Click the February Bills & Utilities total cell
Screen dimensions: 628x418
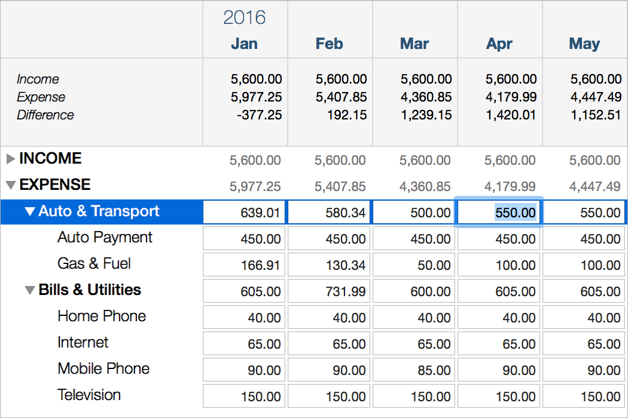[328, 291]
